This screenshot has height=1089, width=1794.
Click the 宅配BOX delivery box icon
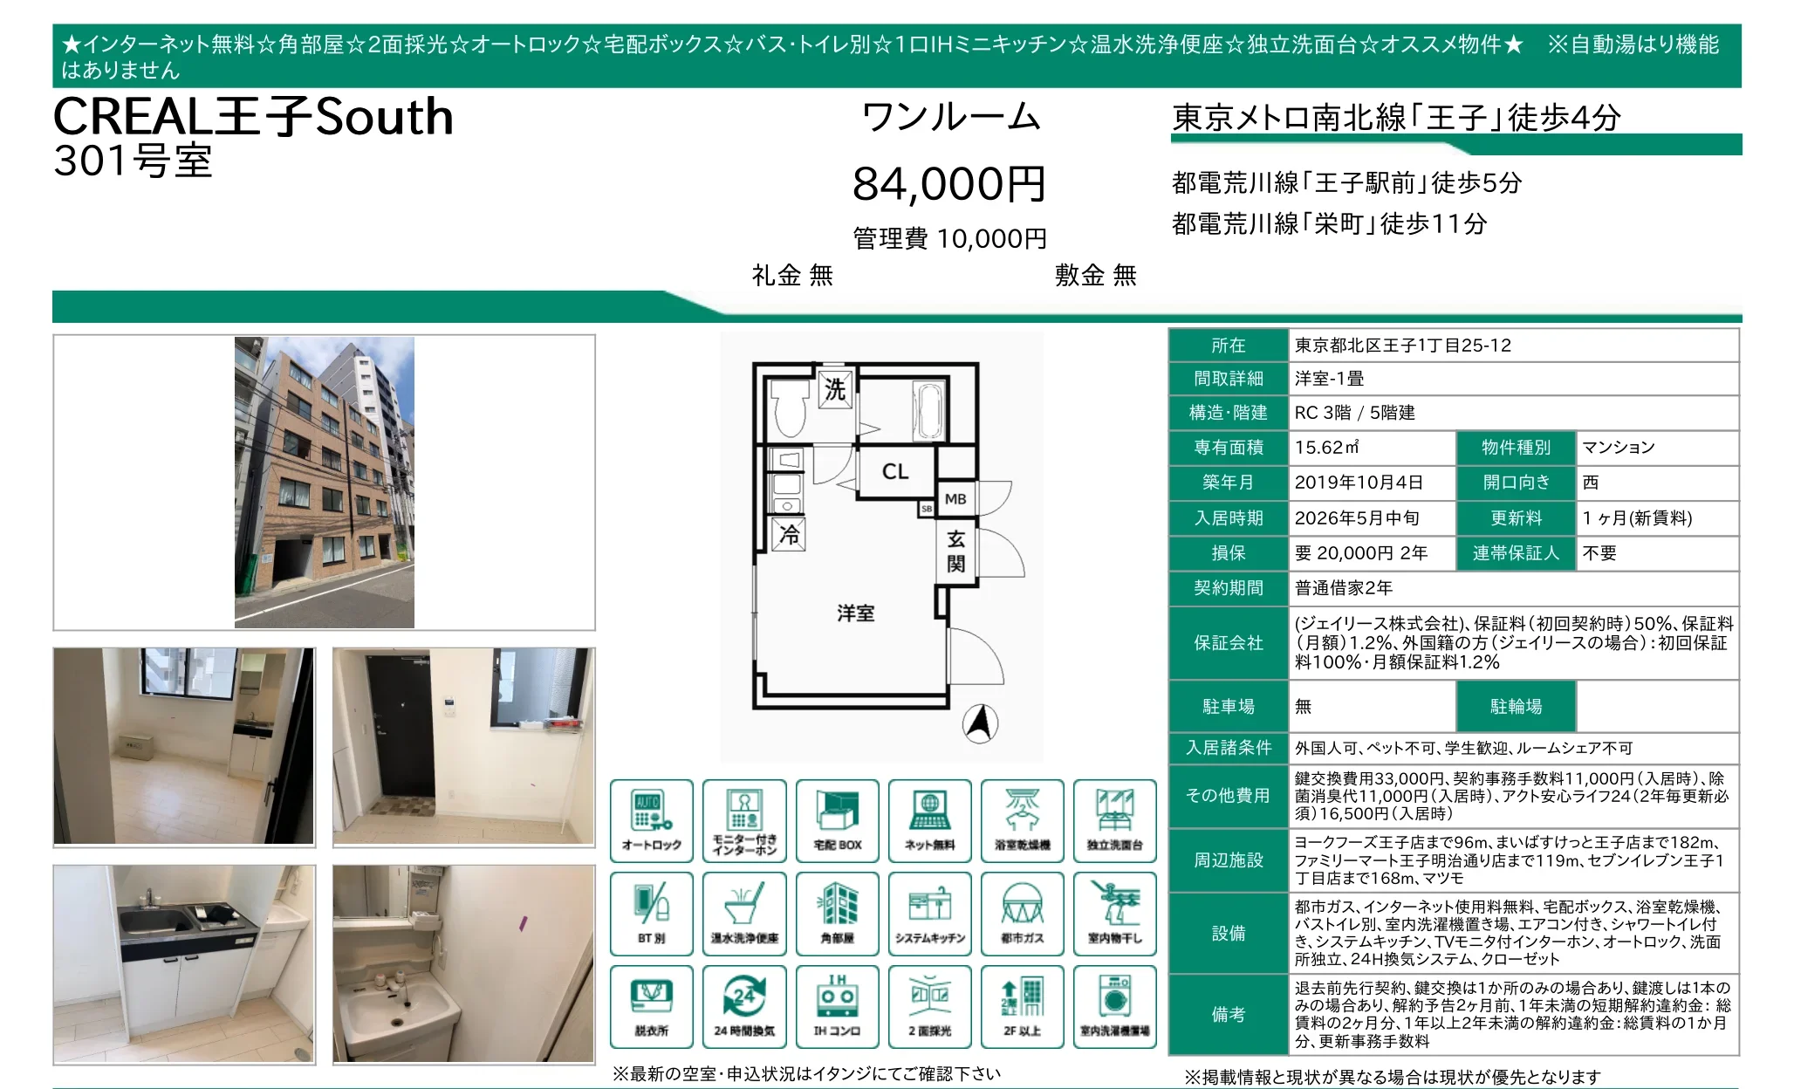[837, 820]
